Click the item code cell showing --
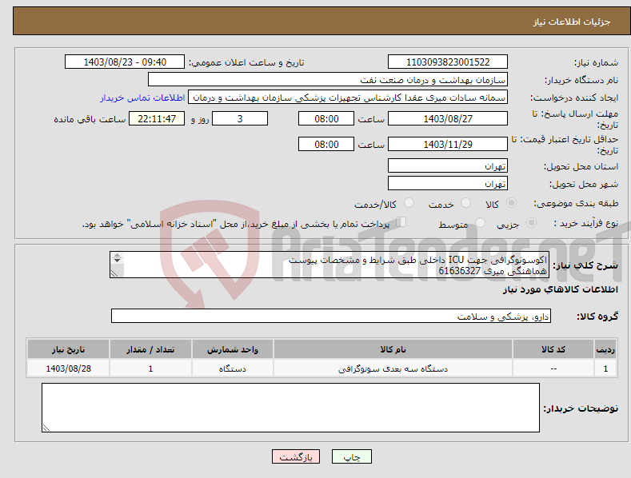 tap(553, 368)
